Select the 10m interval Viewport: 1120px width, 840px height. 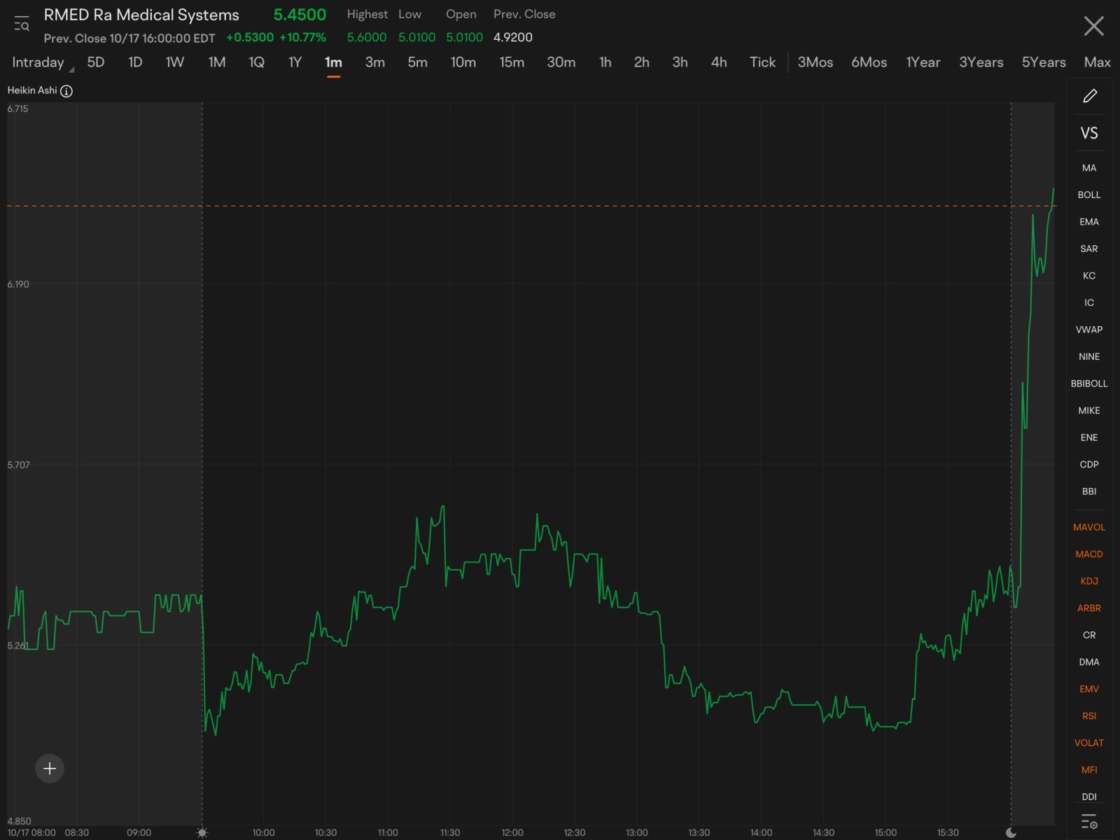pos(463,62)
